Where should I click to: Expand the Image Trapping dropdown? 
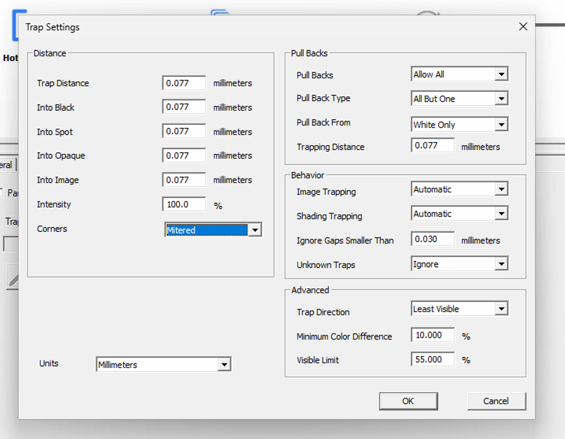click(x=503, y=189)
